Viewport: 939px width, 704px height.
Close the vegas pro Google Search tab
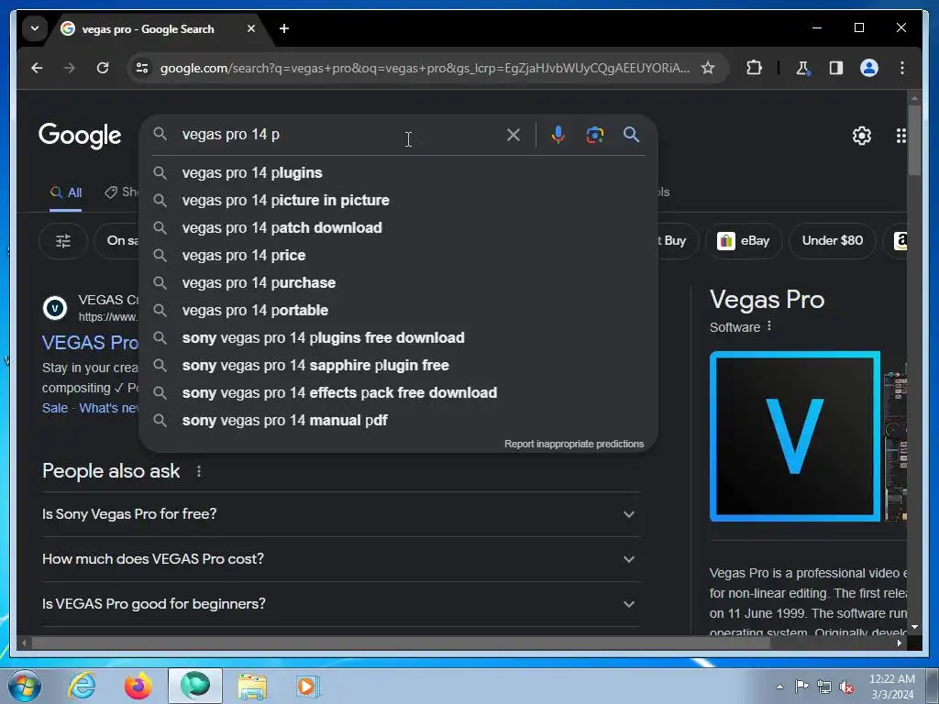tap(251, 28)
